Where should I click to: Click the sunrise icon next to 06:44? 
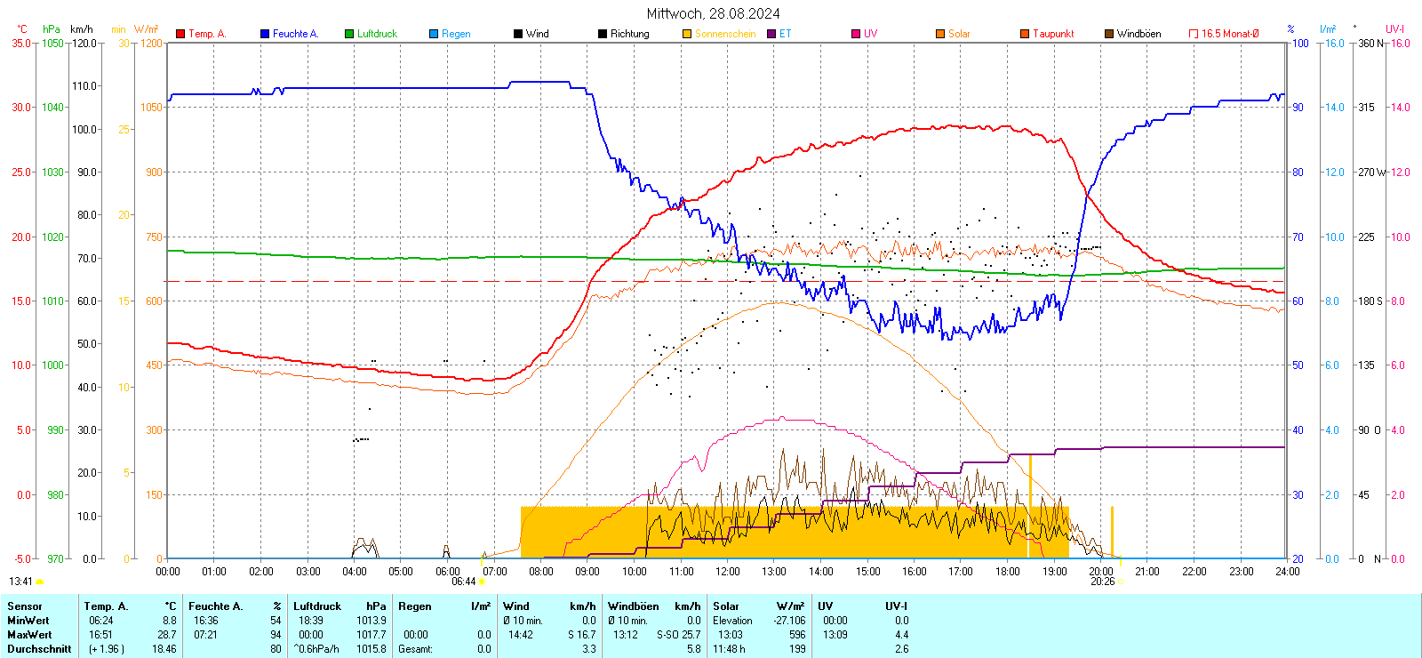point(483,582)
